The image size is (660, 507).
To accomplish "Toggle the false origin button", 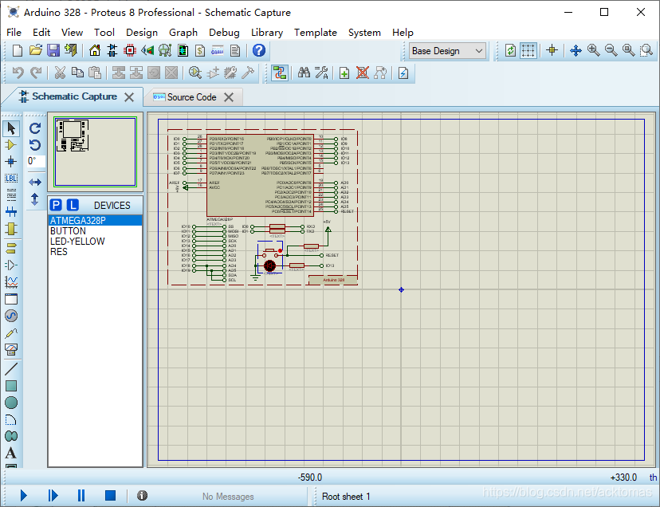I will click(x=552, y=50).
